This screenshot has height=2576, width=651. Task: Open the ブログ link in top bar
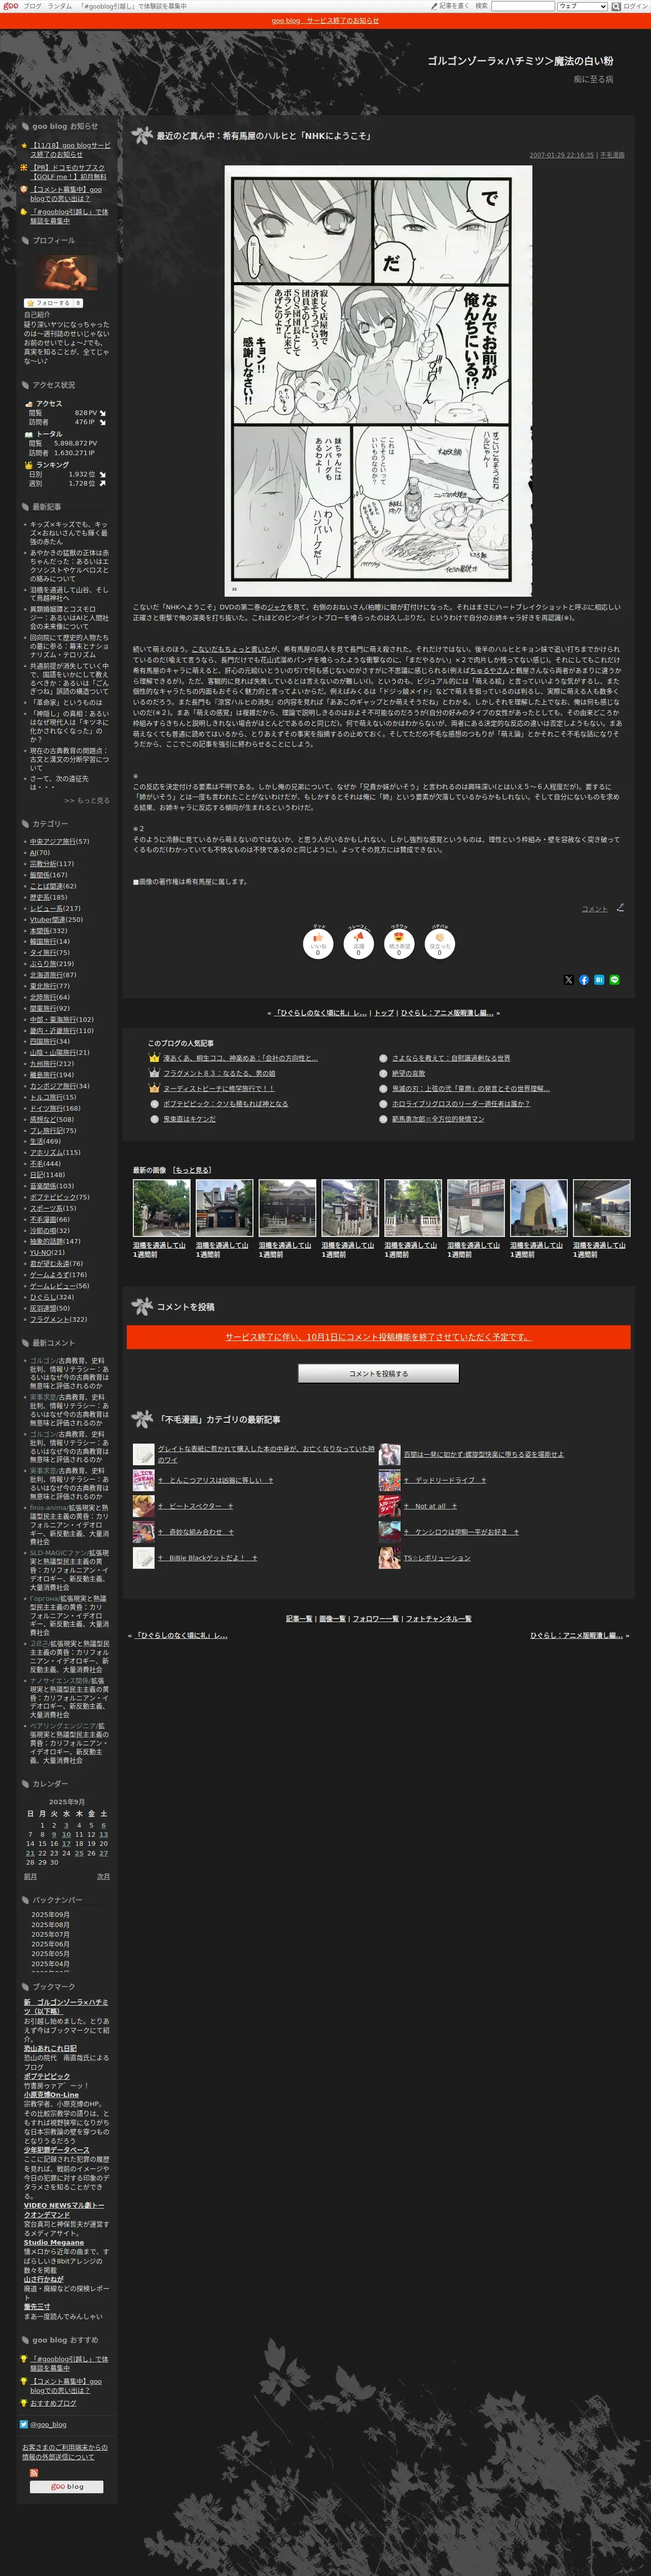(32, 6)
